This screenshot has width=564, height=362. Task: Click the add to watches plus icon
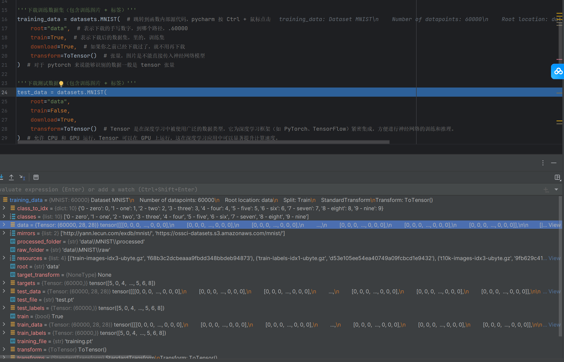pyautogui.click(x=546, y=190)
